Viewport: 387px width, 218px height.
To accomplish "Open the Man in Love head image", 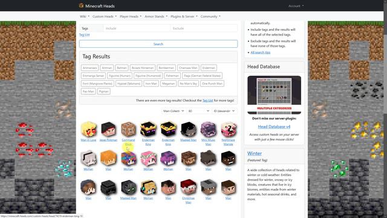I will pos(88,129).
